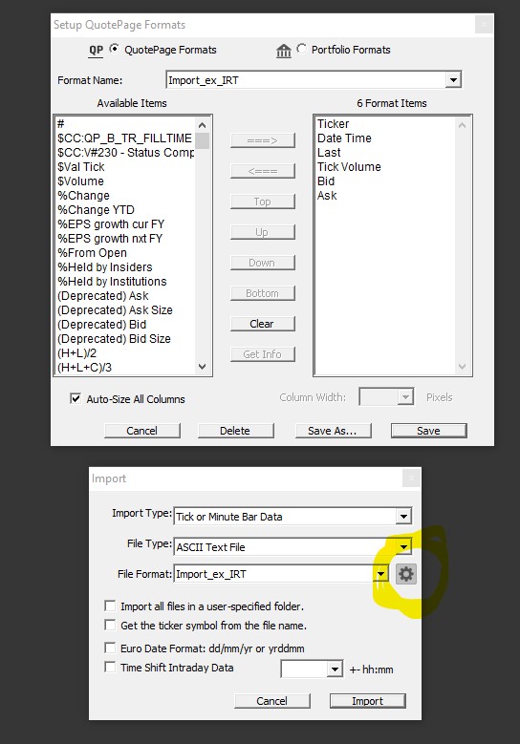Toggle Auto-Size All Columns checkbox

(x=75, y=398)
